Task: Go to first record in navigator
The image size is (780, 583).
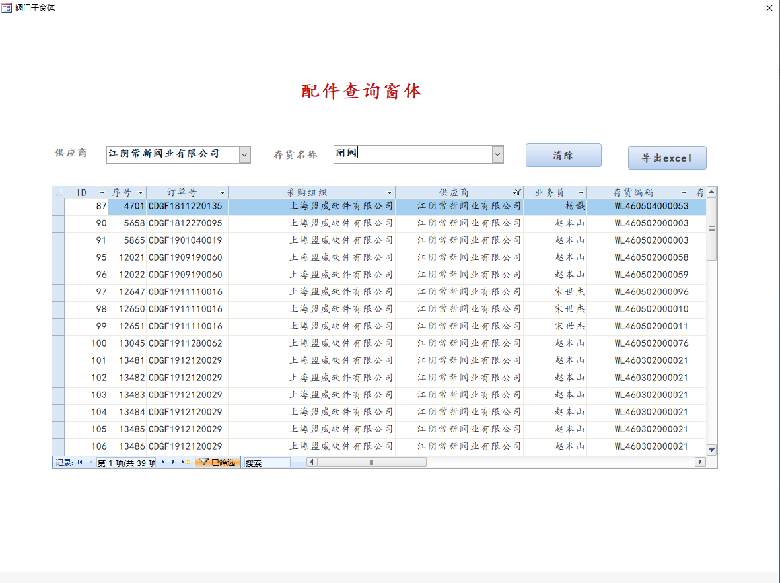Action: tap(80, 462)
